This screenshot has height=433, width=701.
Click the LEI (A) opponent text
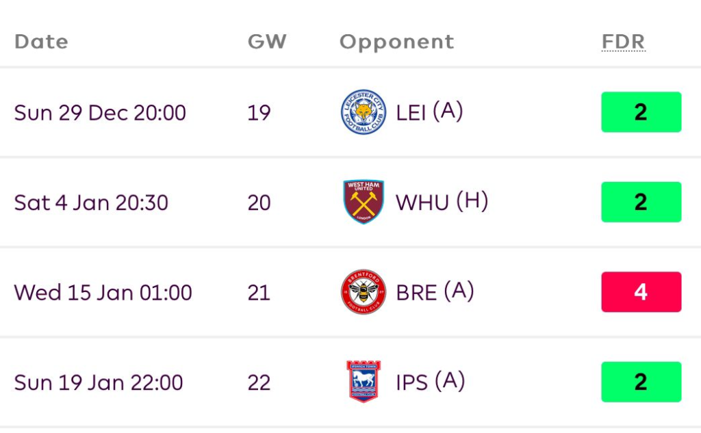(429, 112)
